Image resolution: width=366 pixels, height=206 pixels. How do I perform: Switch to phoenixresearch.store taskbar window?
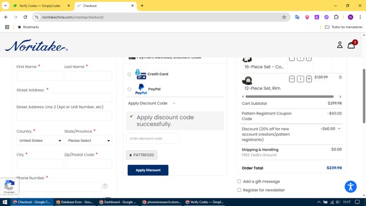tap(161, 202)
